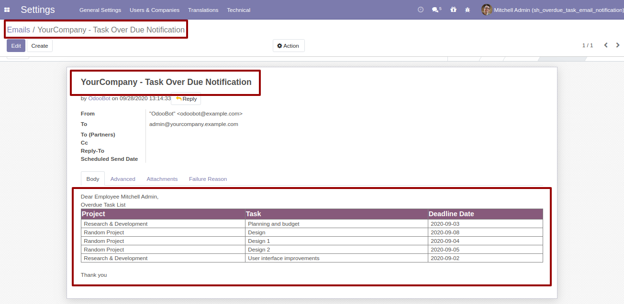Click the Thank you closing text

click(94, 275)
